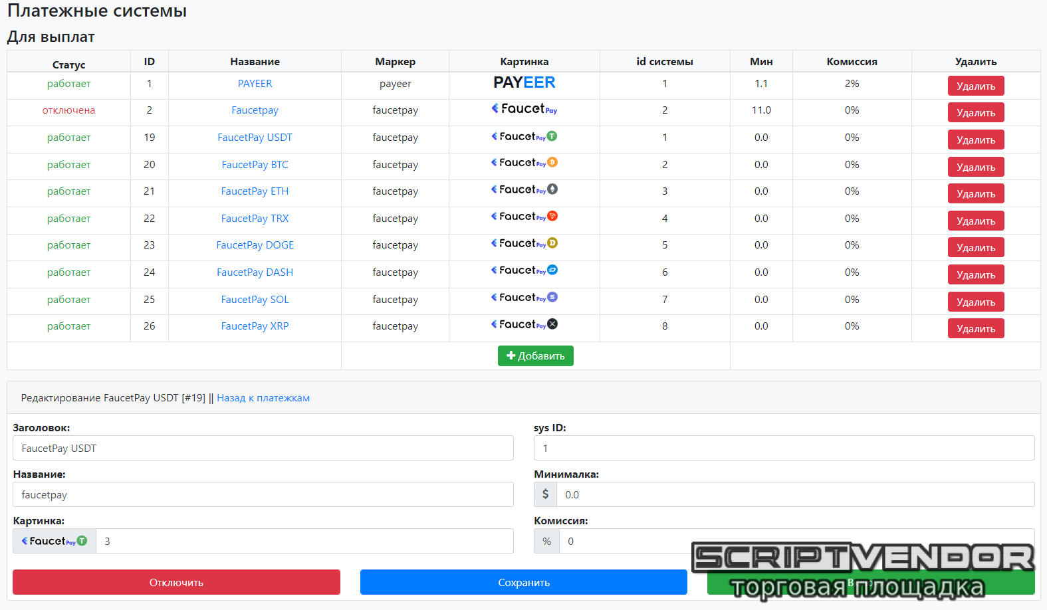Viewport: 1047px width, 610px height.
Task: Click the blue Сохранить button
Action: point(524,582)
